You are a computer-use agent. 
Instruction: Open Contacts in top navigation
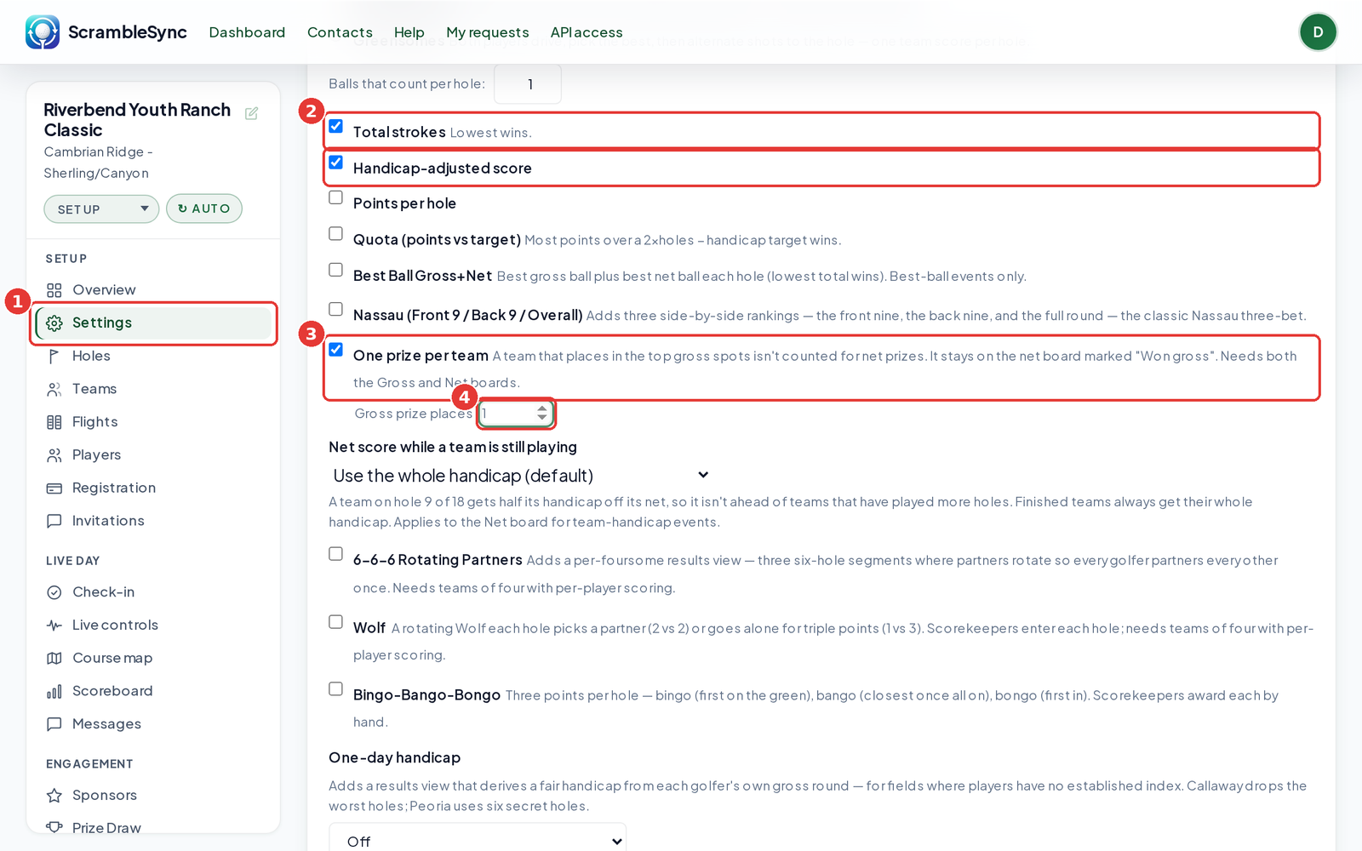pos(340,32)
